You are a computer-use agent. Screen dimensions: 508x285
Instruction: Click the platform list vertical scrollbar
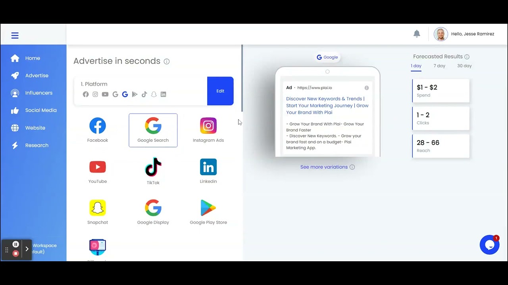[242, 78]
